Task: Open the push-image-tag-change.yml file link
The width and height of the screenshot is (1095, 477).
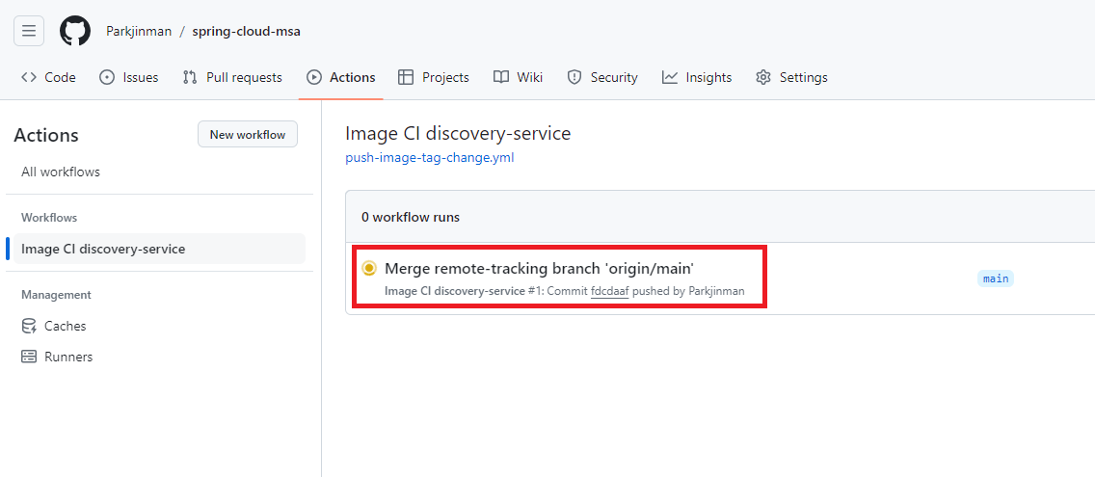Action: click(430, 158)
